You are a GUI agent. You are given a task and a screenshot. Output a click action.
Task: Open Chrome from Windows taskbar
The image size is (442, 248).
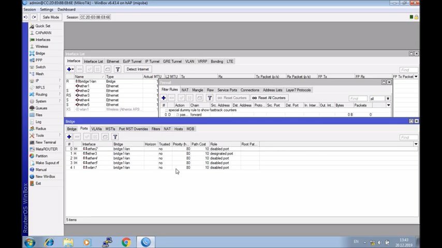pos(126,242)
